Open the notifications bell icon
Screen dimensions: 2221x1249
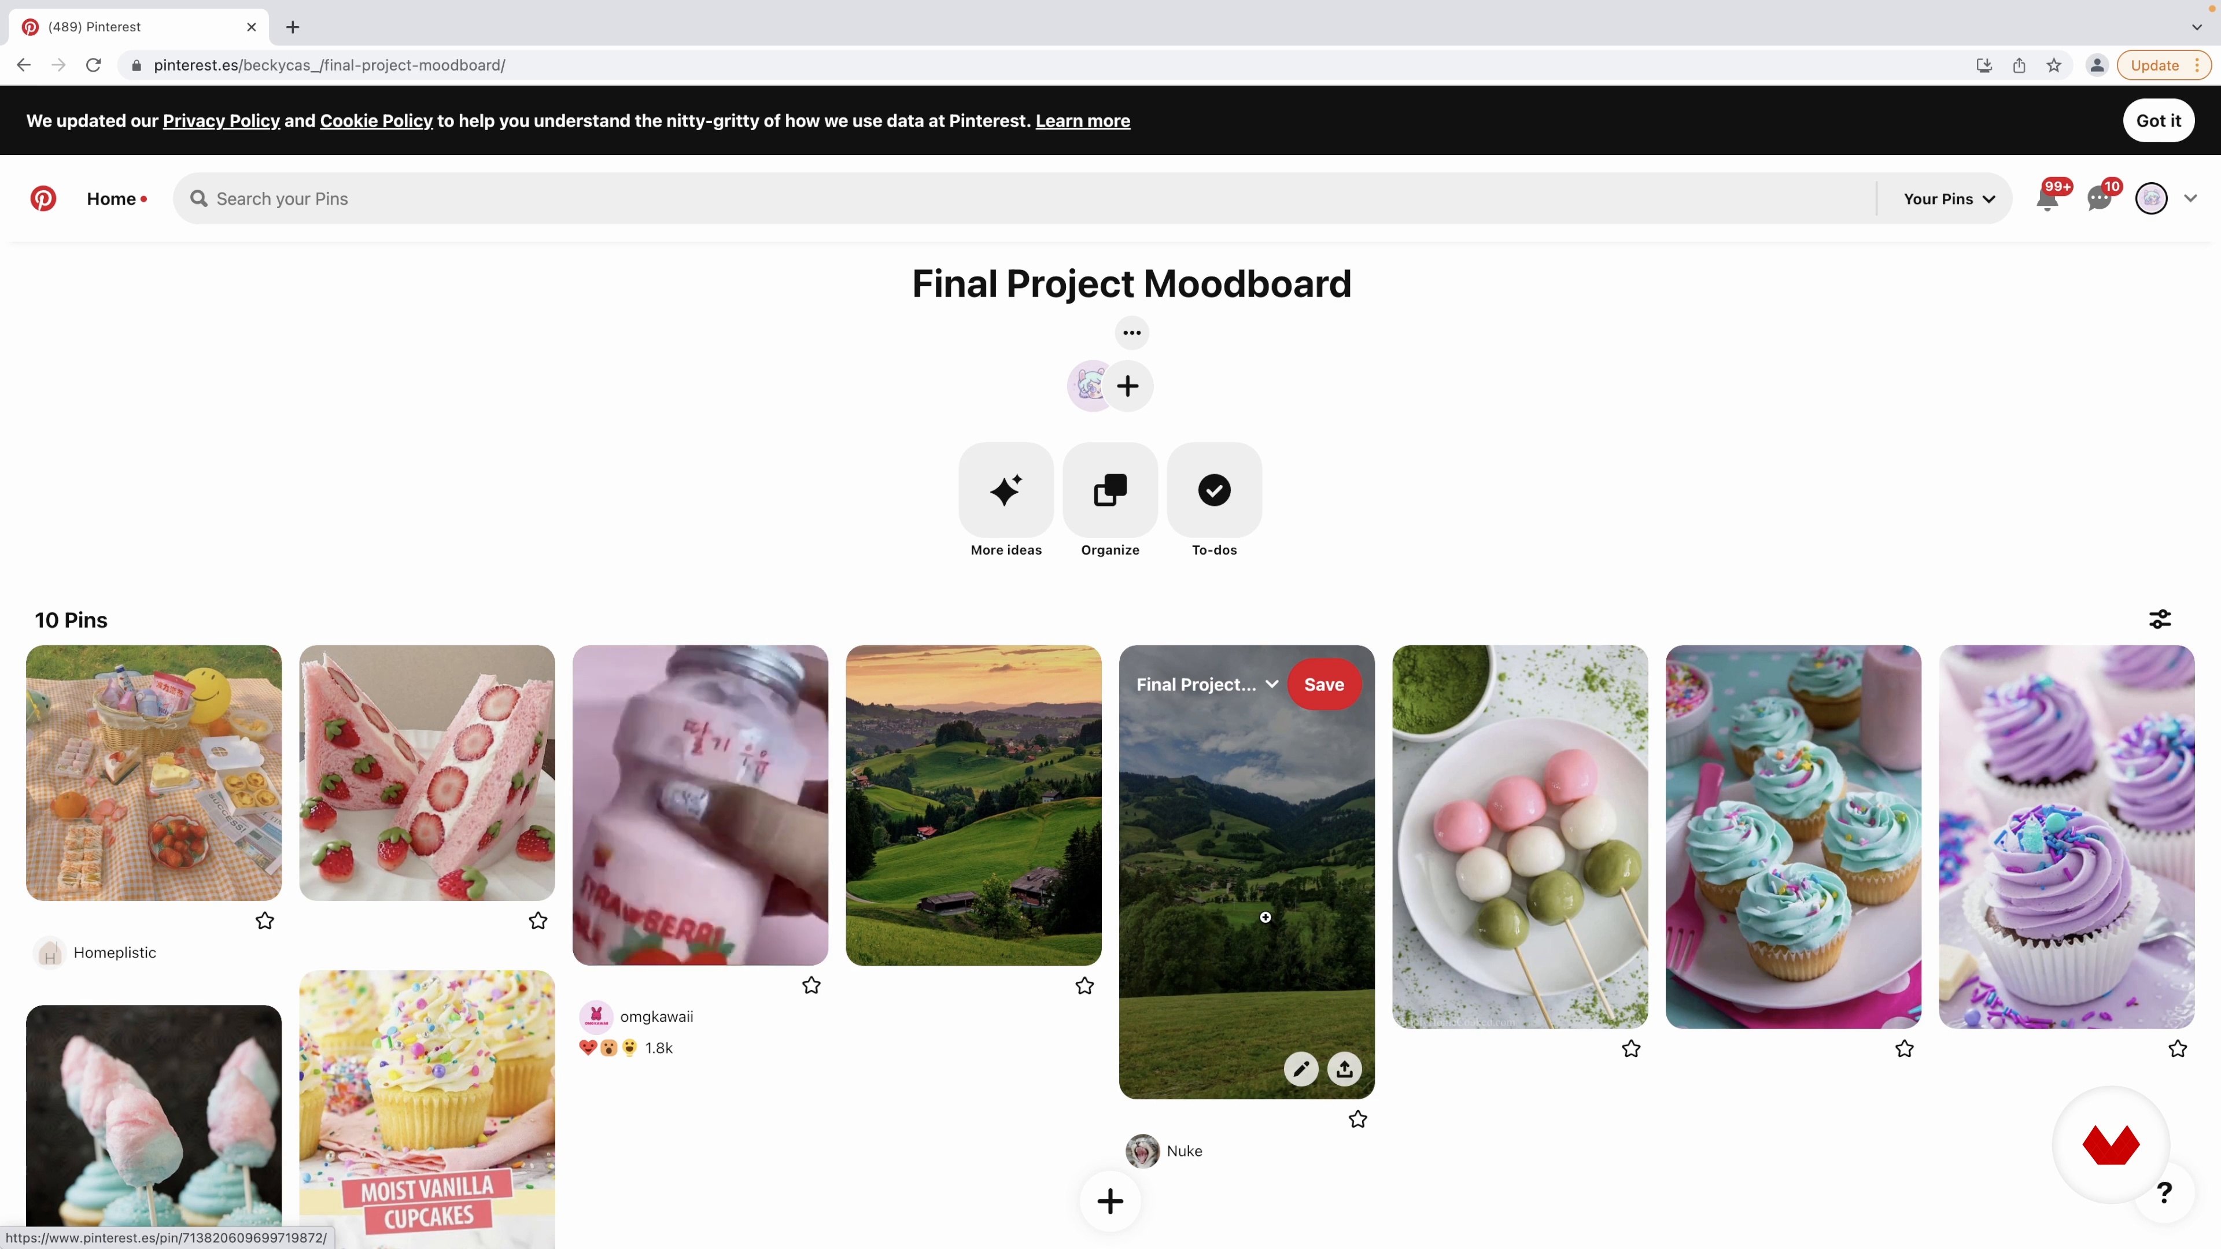coord(2047,198)
